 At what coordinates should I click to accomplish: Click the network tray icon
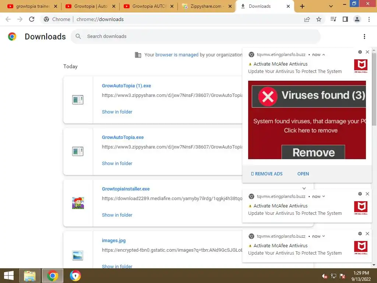334,276
